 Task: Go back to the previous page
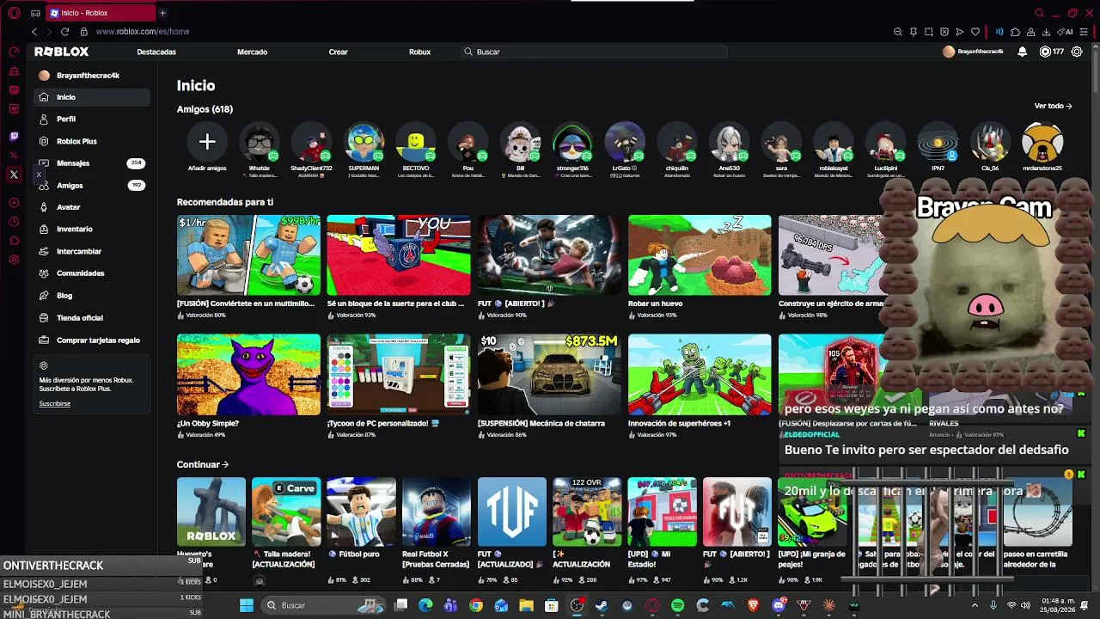pyautogui.click(x=34, y=32)
